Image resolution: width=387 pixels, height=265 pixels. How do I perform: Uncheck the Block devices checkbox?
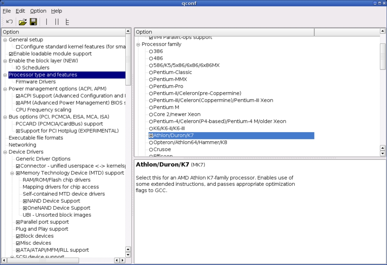18,236
